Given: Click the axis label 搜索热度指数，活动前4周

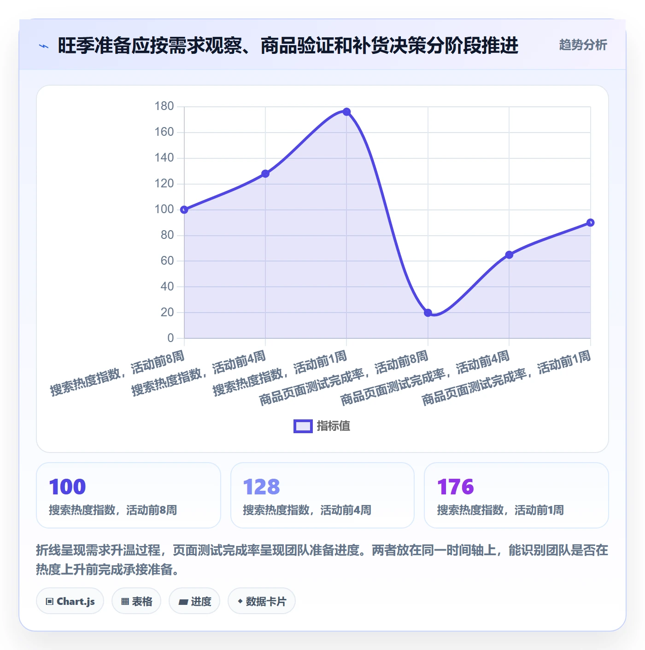Looking at the screenshot, I should point(199,373).
